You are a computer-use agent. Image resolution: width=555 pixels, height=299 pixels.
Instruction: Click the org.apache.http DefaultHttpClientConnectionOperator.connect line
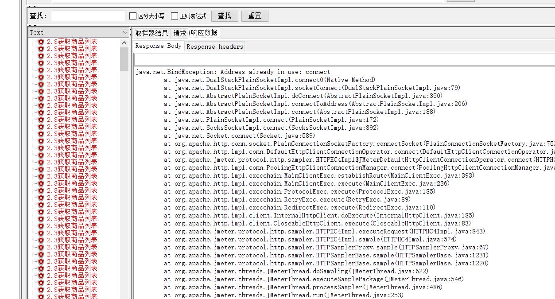(359, 151)
